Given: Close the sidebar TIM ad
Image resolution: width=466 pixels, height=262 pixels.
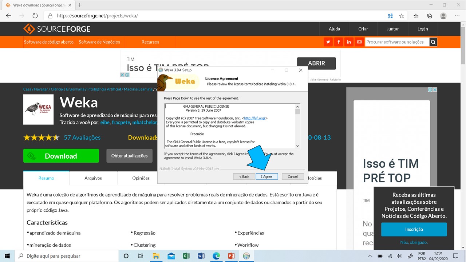Looking at the screenshot, I should point(435,90).
